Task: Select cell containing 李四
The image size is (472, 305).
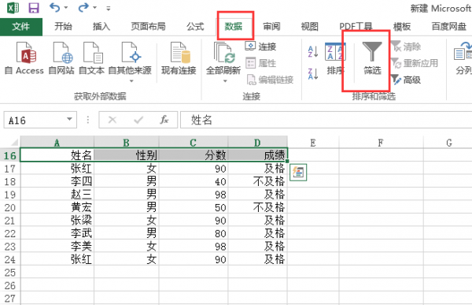Action: pos(57,181)
